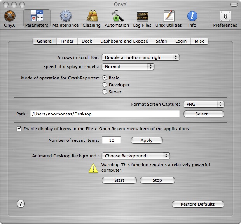Open the Arrows in Scroll Bar dropdown

click(x=141, y=57)
